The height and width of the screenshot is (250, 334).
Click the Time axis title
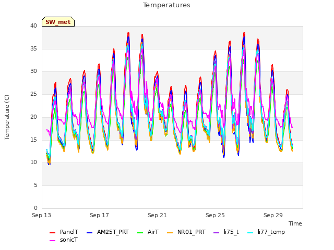pyautogui.click(x=295, y=223)
